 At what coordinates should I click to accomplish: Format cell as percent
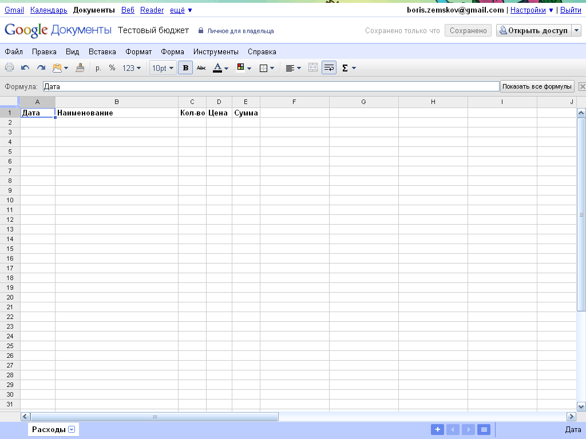112,68
